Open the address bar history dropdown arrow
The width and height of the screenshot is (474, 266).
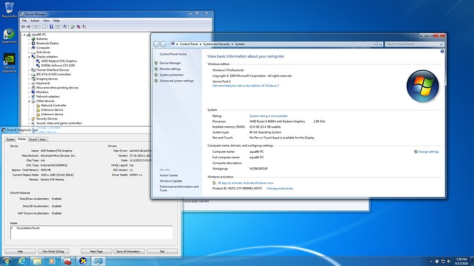click(x=374, y=44)
